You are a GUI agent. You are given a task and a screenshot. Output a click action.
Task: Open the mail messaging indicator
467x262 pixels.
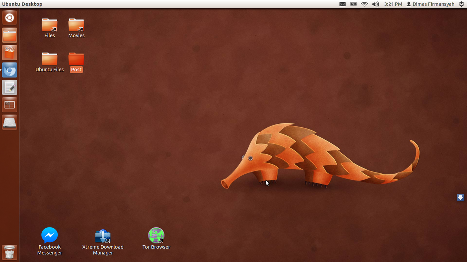[343, 4]
